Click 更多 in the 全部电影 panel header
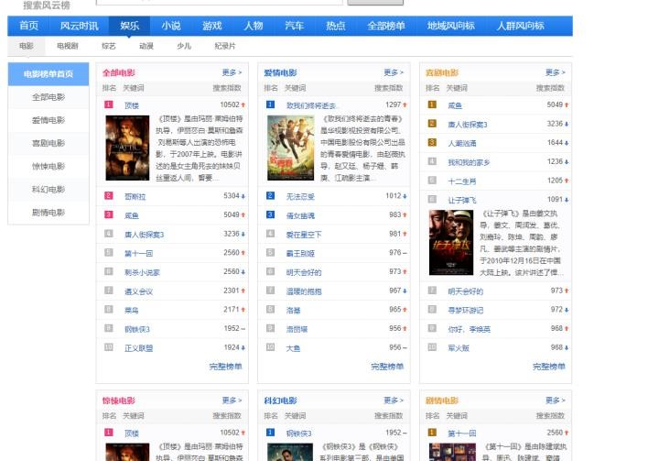 [232, 72]
